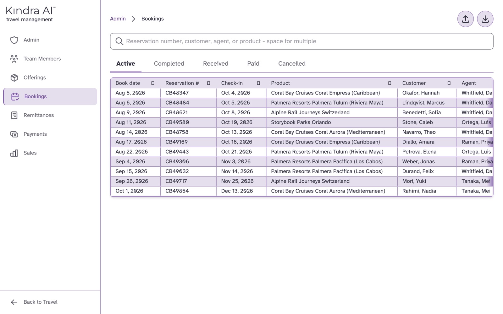Screen dimensions: 503x314
Task: Click check-in date Dec 13, 2026
Action: 237,191
